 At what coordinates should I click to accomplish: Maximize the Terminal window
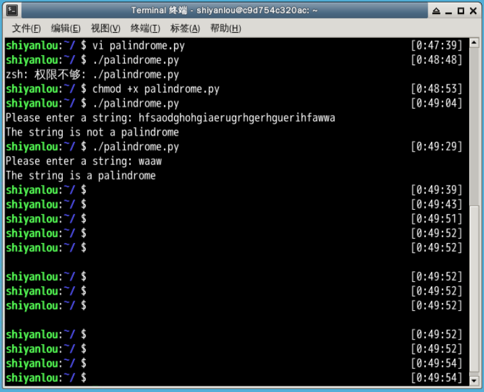(461, 11)
